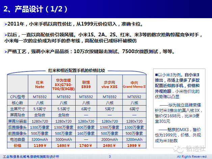Click the 800万像素 rear camera cell
This screenshot has width=212, height=159.
[x=86, y=127]
